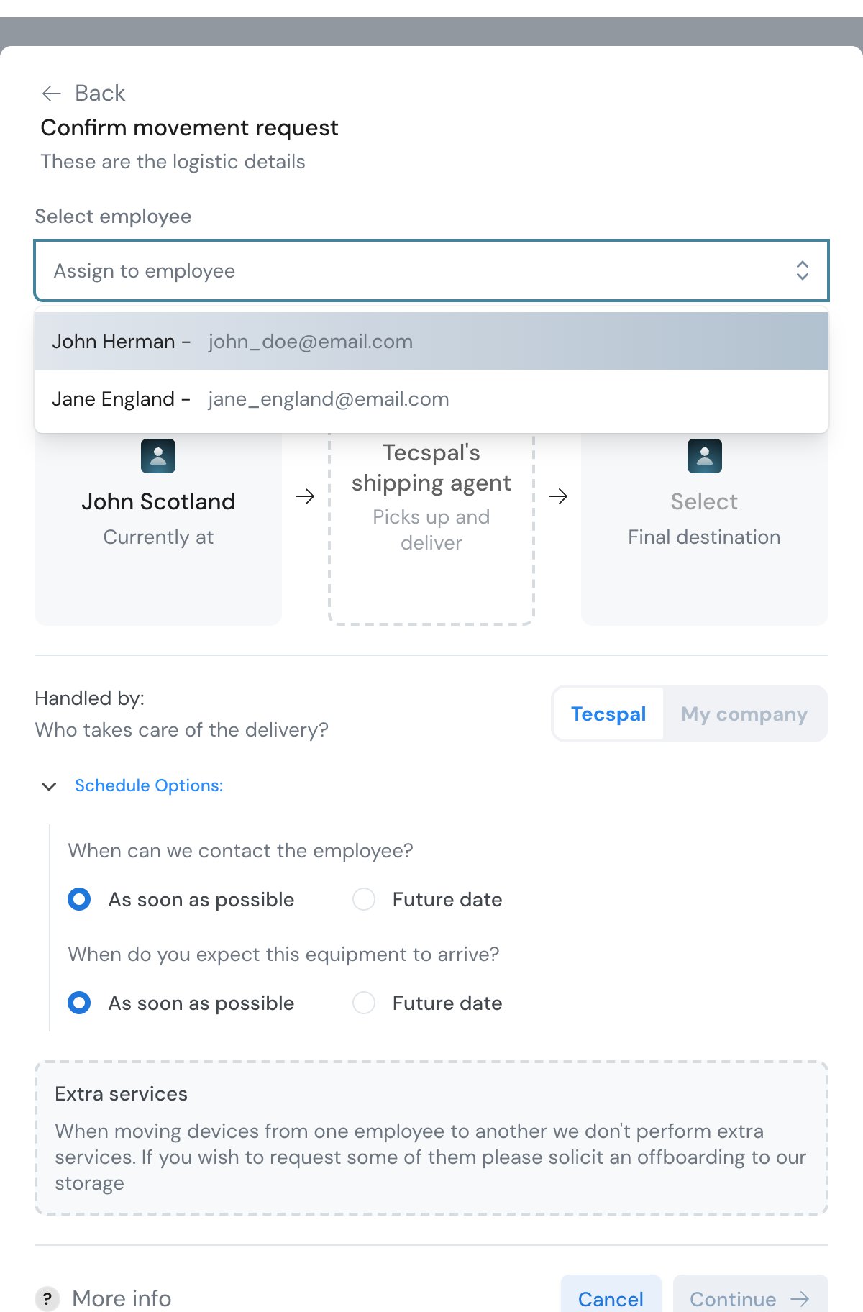This screenshot has height=1312, width=863.
Task: Pick John Herman from the employee list
Action: click(431, 341)
